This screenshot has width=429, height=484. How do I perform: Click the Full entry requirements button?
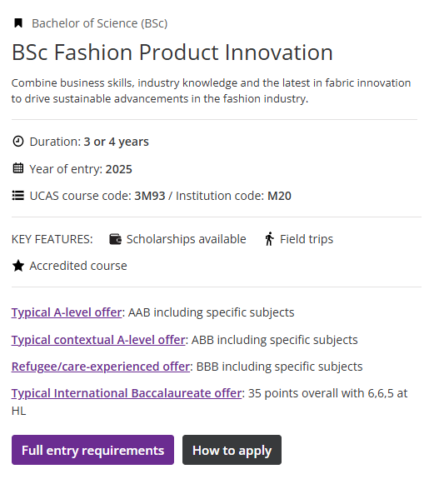pyautogui.click(x=93, y=450)
